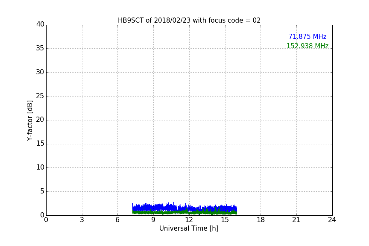Click the x-axis tick label 6

click(x=118, y=220)
